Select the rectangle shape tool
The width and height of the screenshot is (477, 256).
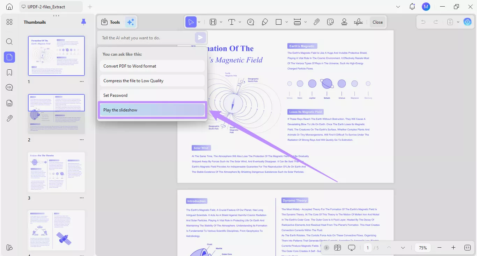pos(279,22)
